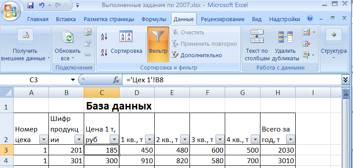
Task: Select column A header
Action: point(31,92)
